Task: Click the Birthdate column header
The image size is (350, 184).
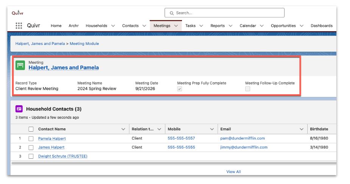Action: pos(319,129)
